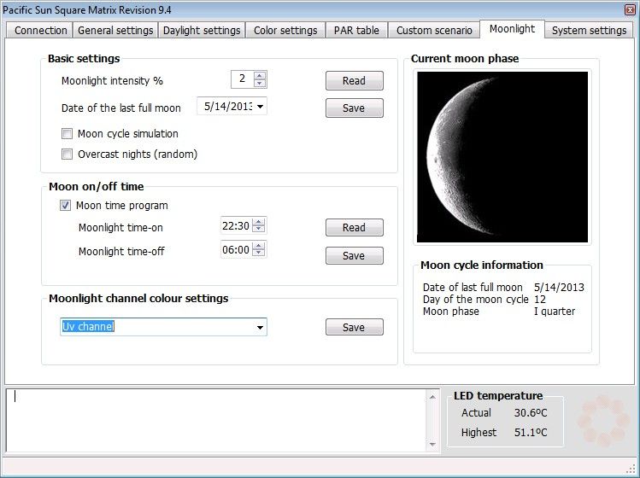The image size is (640, 478).
Task: Save moon on/off time settings
Action: pos(355,256)
